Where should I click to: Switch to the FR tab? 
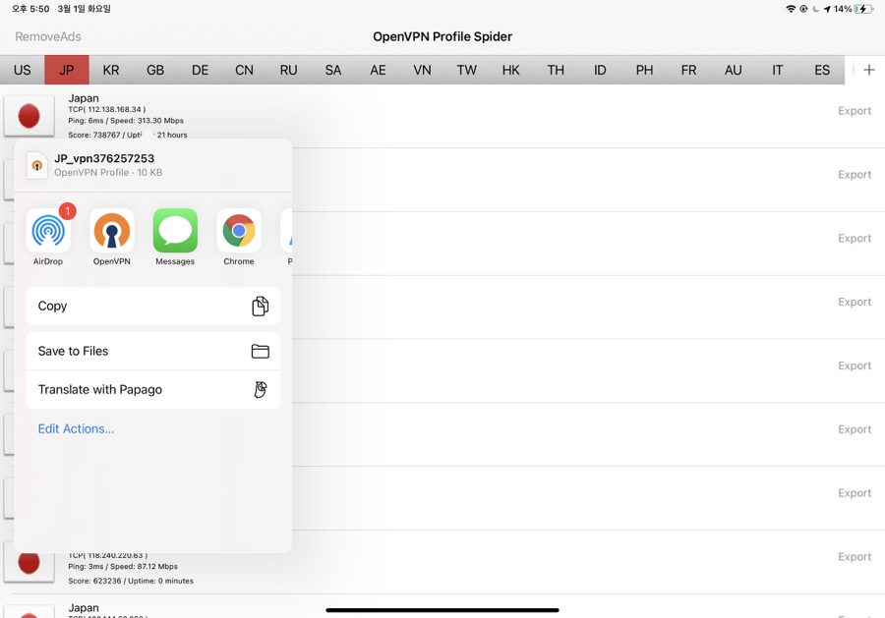(688, 70)
